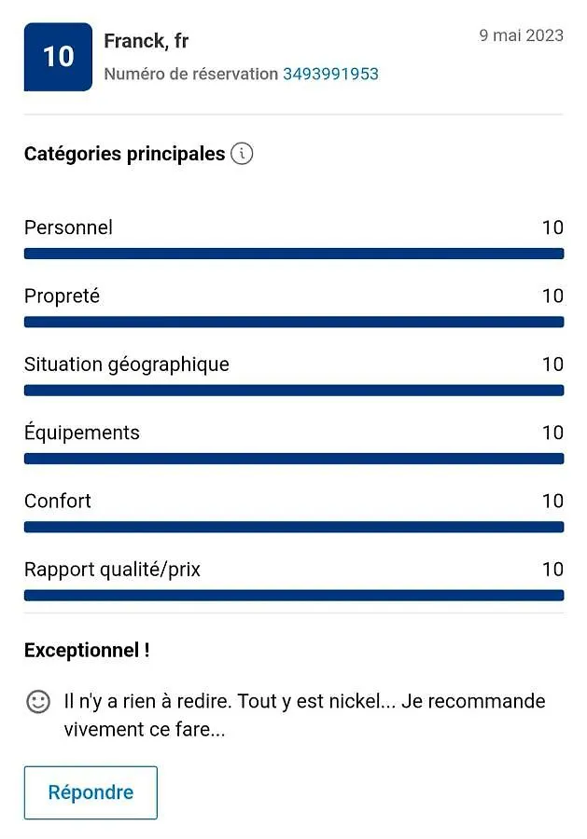Click the Confort category label
Image resolution: width=587 pixels, height=839 pixels.
pos(57,501)
